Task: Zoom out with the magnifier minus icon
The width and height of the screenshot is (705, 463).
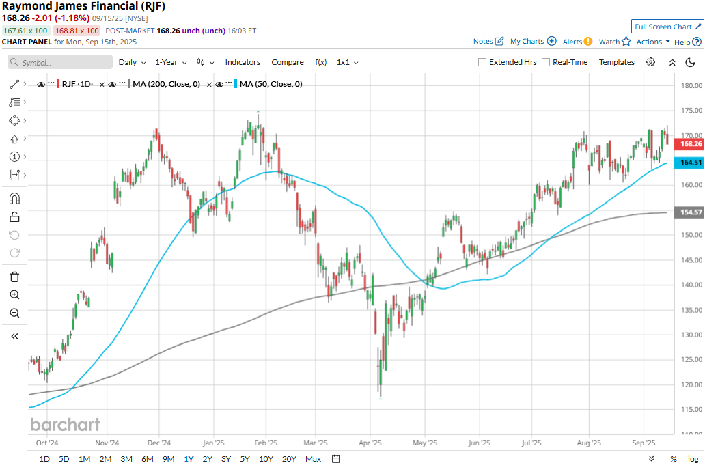Action: [x=14, y=313]
